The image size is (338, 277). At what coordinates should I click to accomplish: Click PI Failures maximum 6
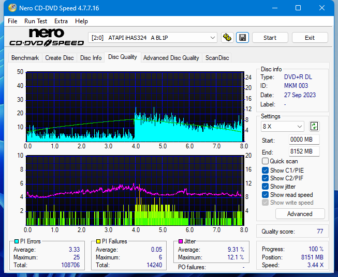click(160, 257)
